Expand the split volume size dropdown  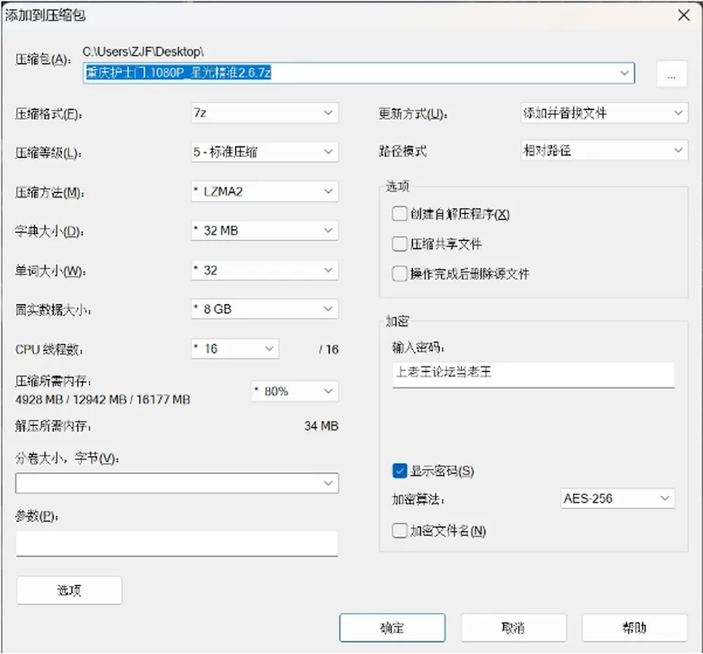pos(177,483)
